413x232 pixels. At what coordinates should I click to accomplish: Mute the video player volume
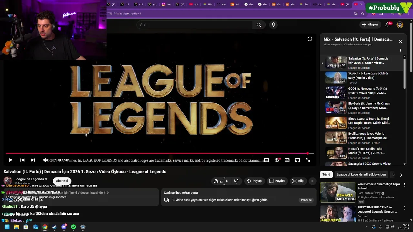point(45,160)
